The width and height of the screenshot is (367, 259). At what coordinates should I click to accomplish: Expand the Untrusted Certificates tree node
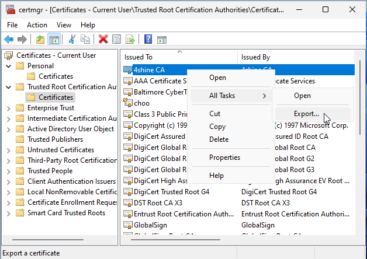[x=9, y=150]
